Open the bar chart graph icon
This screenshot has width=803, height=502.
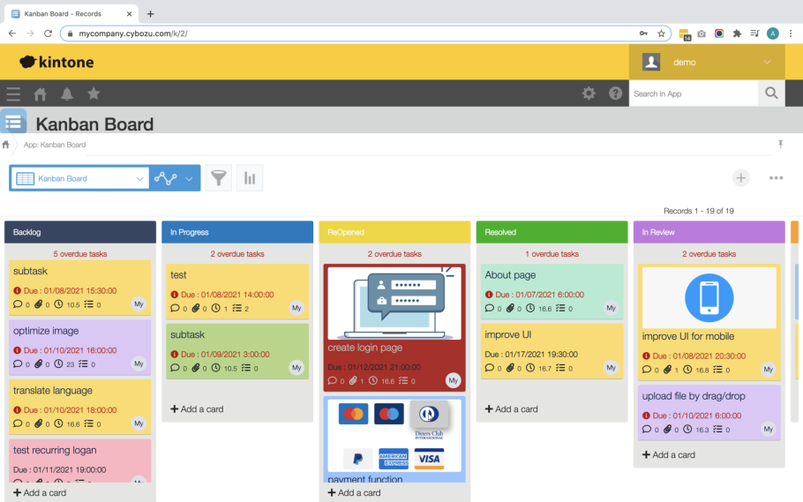(x=250, y=178)
